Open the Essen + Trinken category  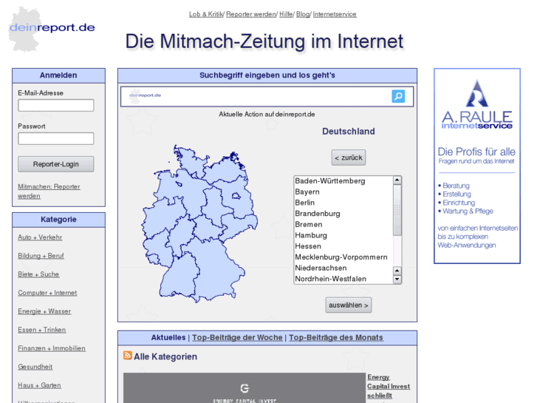tap(42, 330)
